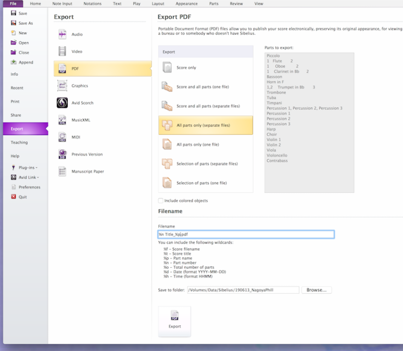Choose Score and all parts (one file) icon
Viewport: 403px width, 351px height.
(167, 87)
